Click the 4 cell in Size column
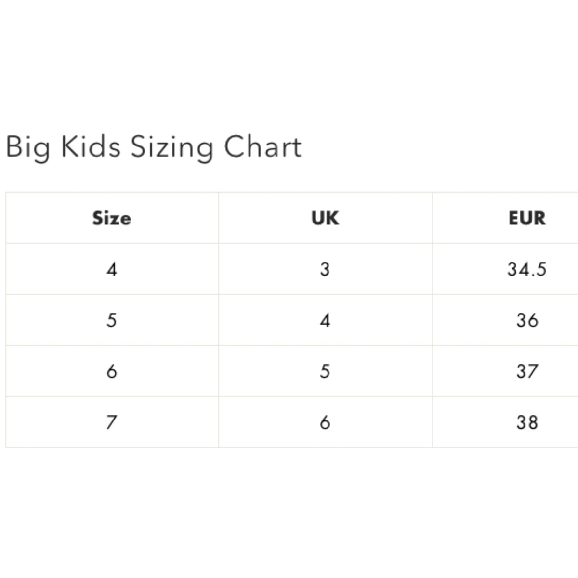Screen dimensions: 578x578 pyautogui.click(x=112, y=269)
